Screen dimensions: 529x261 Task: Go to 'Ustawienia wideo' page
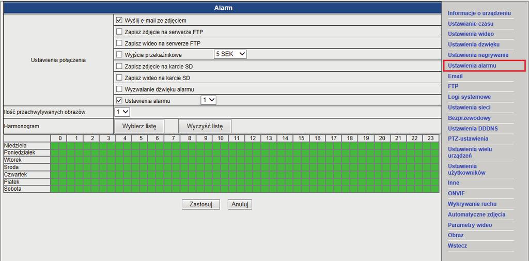pos(471,34)
